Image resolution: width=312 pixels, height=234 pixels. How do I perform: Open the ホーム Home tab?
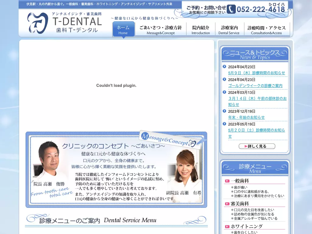point(123,29)
